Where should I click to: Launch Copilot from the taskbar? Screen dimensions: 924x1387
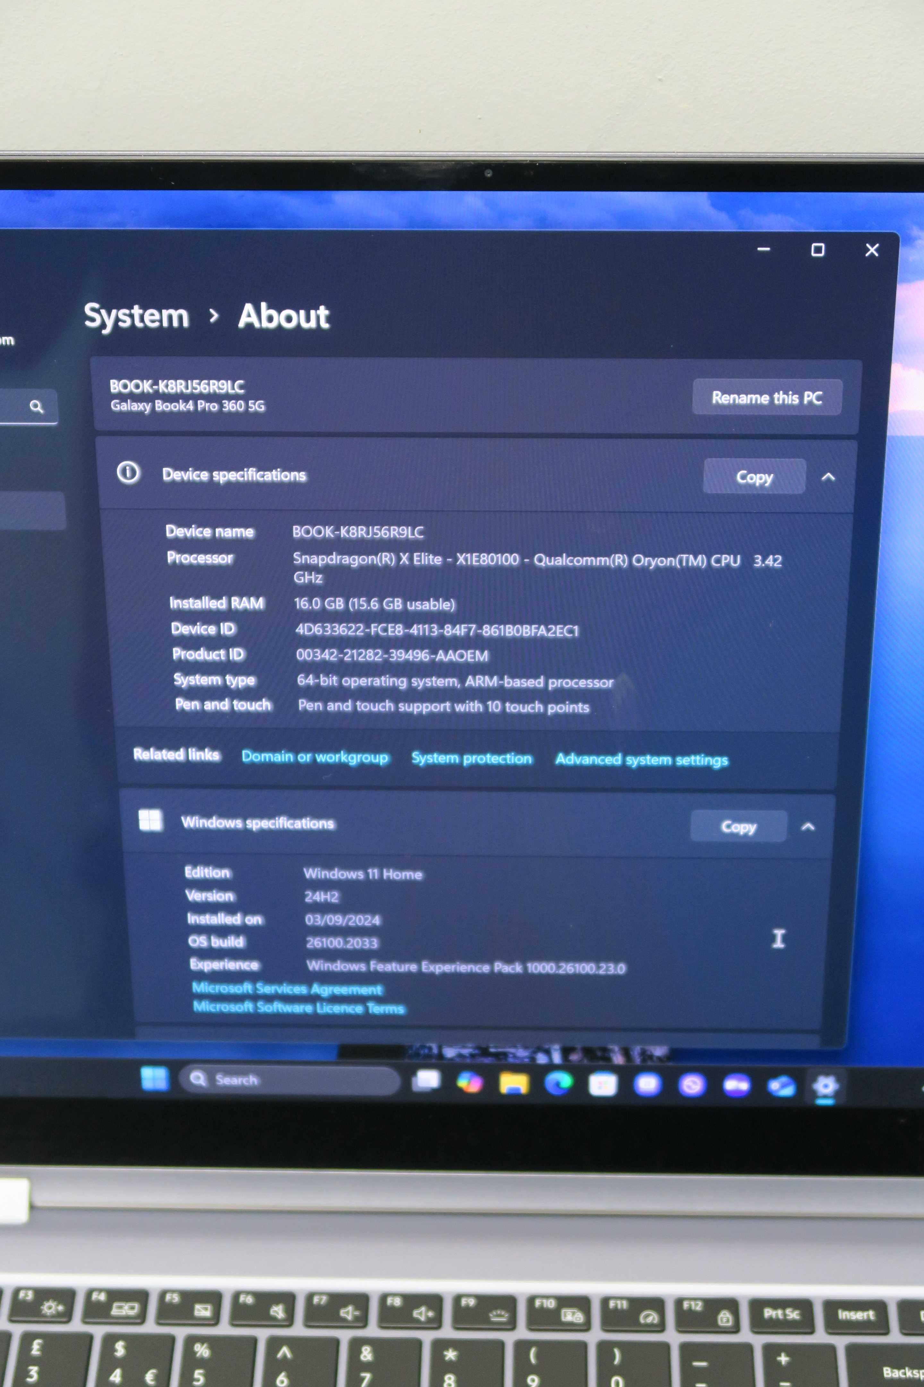tap(470, 1082)
